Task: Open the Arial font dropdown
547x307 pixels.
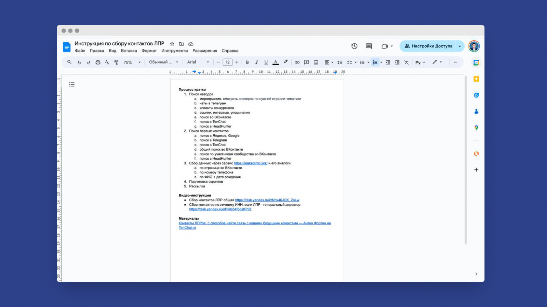Action: click(198, 62)
